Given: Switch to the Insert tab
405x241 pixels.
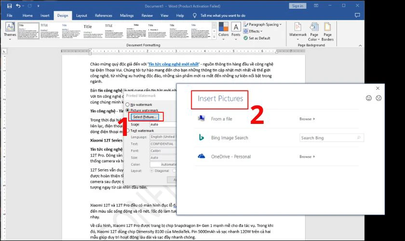Looking at the screenshot, I should pos(45,15).
